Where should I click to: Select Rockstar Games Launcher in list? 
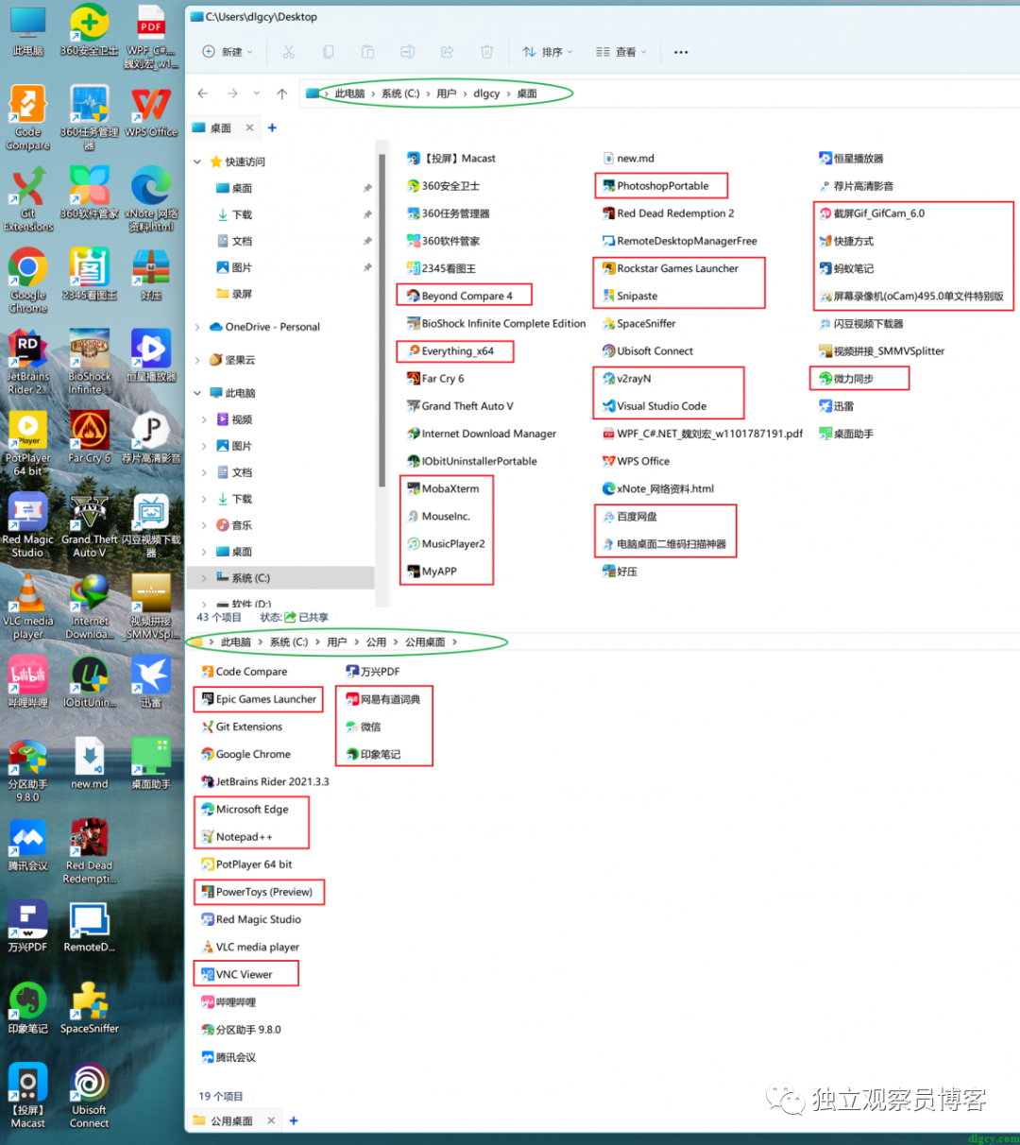coord(670,268)
